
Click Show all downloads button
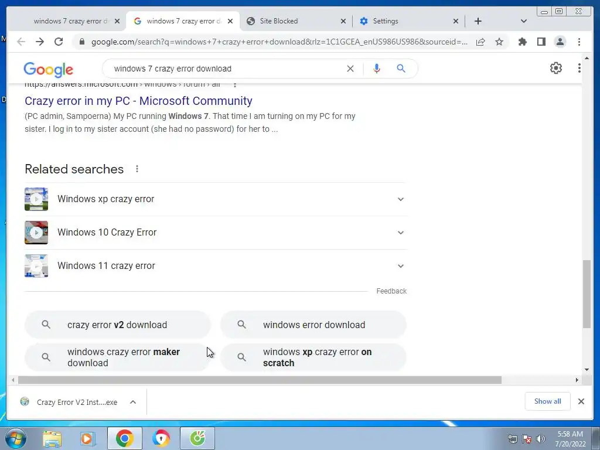coord(548,401)
